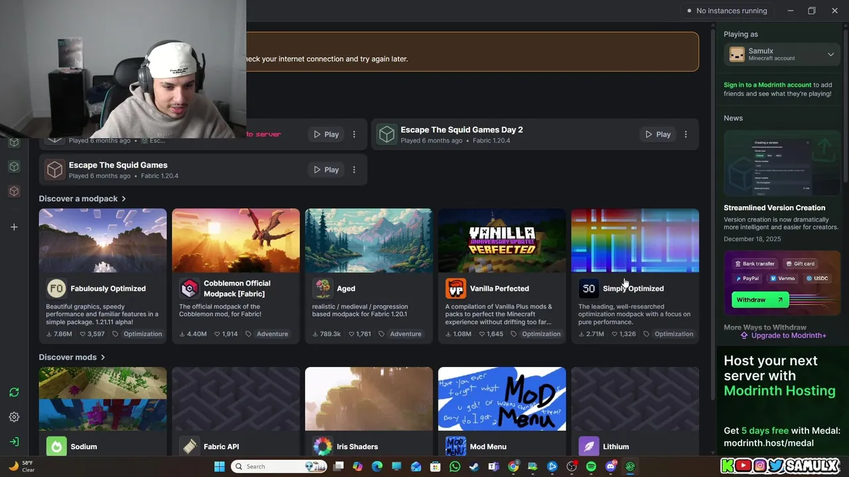Click the Cobblemon modpack logo icon
This screenshot has width=849, height=477.
[x=190, y=288]
